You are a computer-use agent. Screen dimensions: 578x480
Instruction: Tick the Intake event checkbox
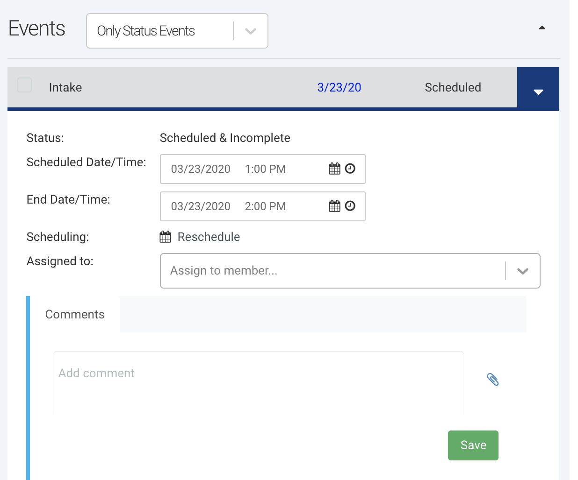[24, 85]
